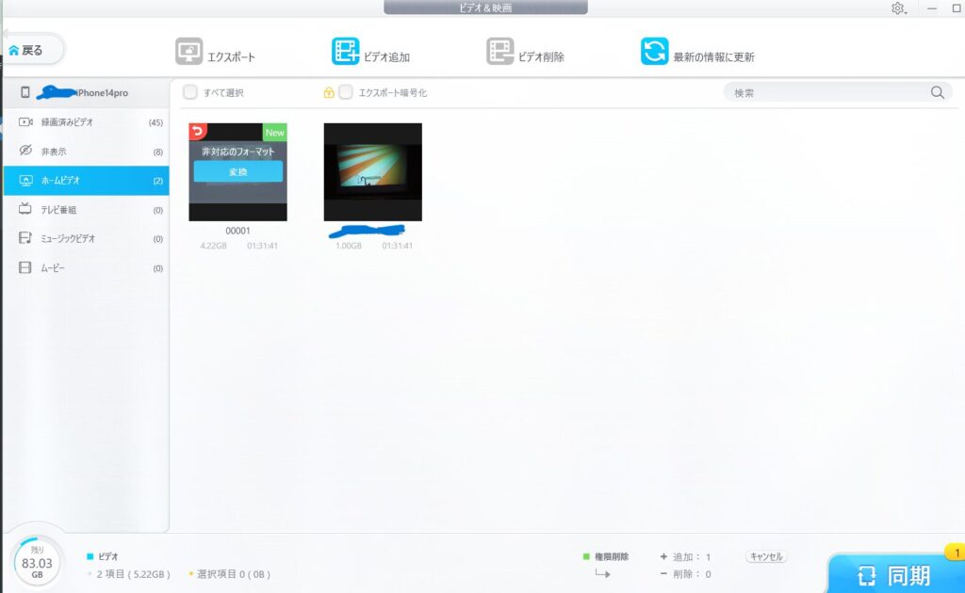965x593 pixels.
Task: Click the 選択項目 0 (0B) status text
Action: pos(234,574)
